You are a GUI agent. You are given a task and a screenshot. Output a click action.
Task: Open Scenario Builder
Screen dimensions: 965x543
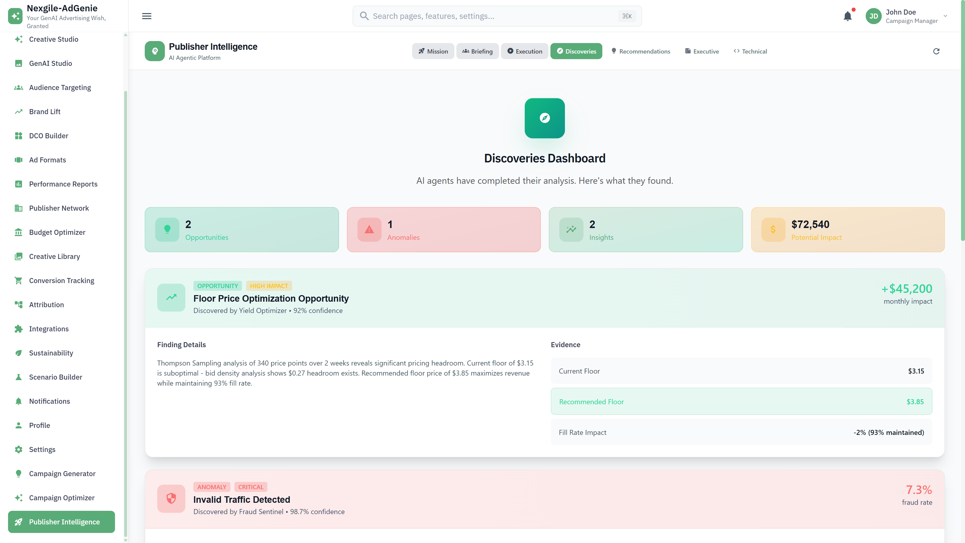click(56, 377)
